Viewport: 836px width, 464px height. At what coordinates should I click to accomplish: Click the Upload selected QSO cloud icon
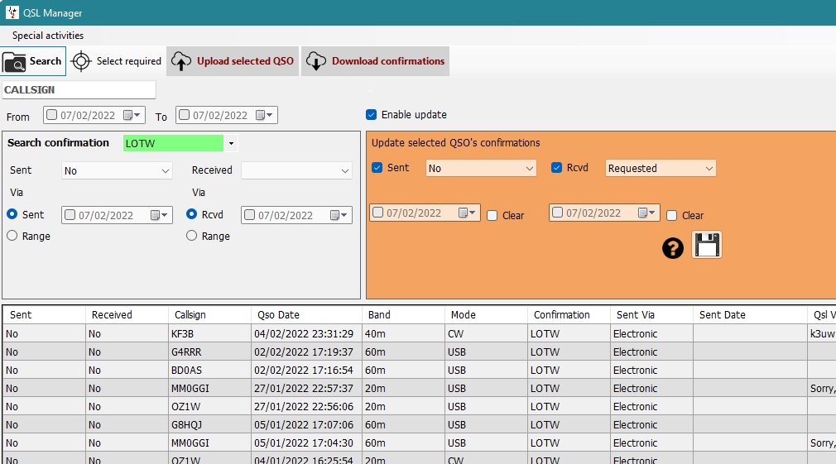(x=181, y=61)
